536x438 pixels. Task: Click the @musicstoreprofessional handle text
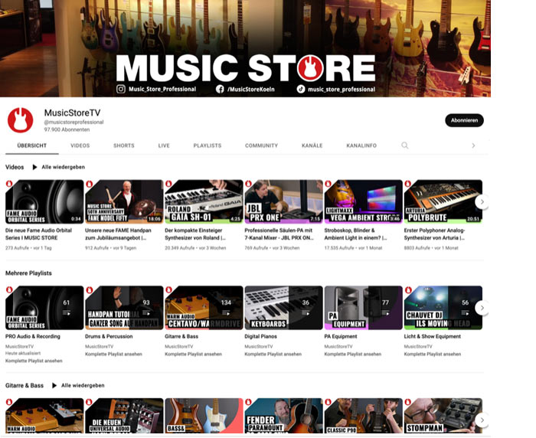tap(74, 122)
